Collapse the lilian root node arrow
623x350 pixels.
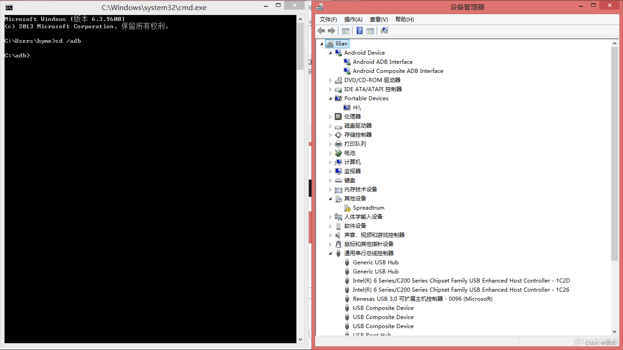[x=322, y=44]
